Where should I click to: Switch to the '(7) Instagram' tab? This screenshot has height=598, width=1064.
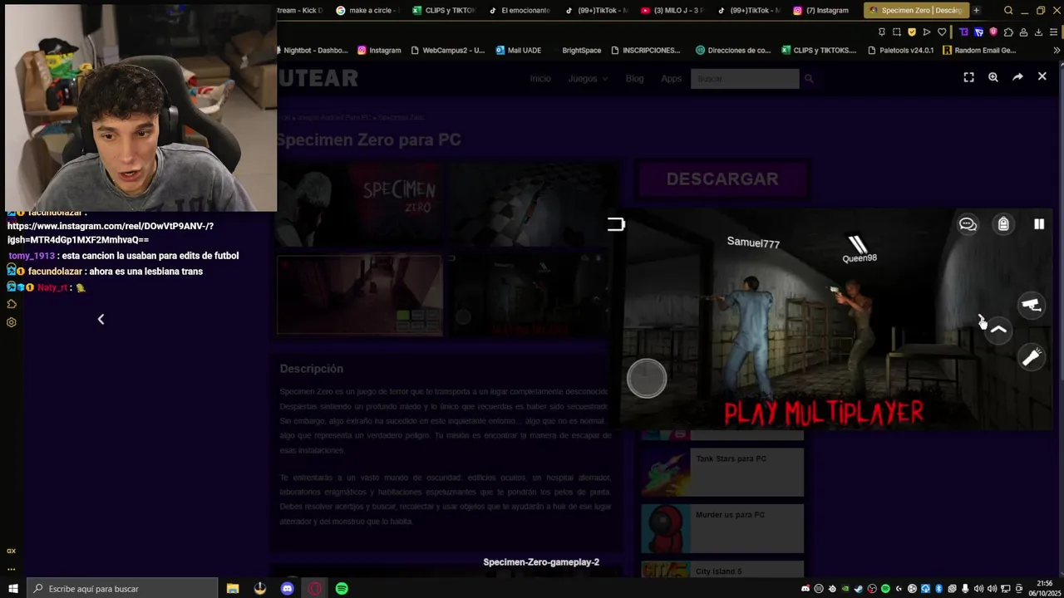tap(821, 10)
